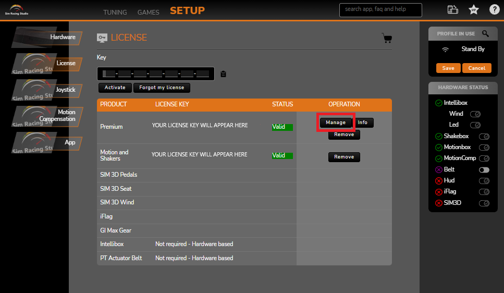Image resolution: width=504 pixels, height=293 pixels.
Task: Open the shopping cart icon
Action: [x=387, y=38]
